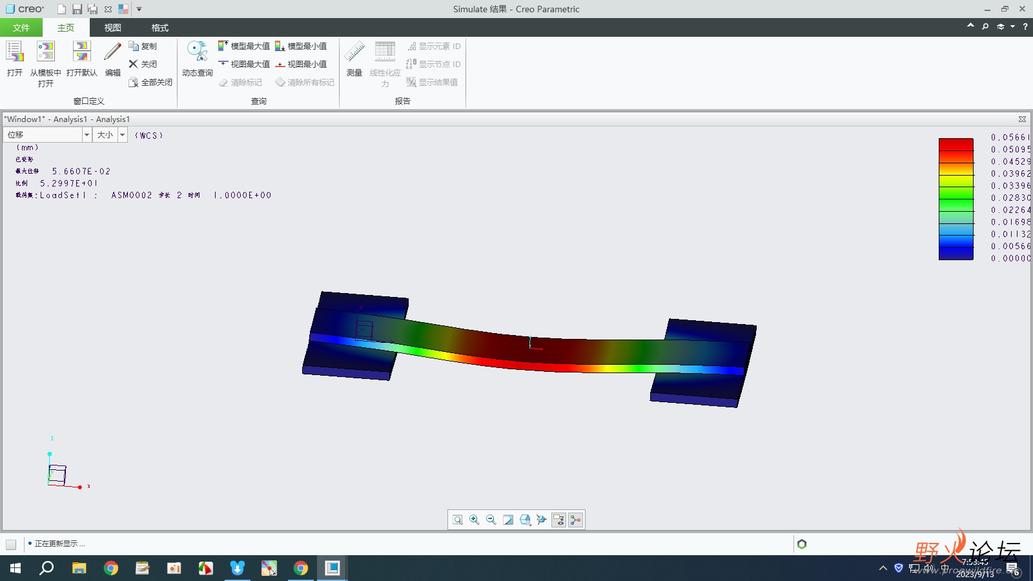Open the dropdown arrow beside the learning connector
This screenshot has width=1033, height=581.
click(1012, 26)
